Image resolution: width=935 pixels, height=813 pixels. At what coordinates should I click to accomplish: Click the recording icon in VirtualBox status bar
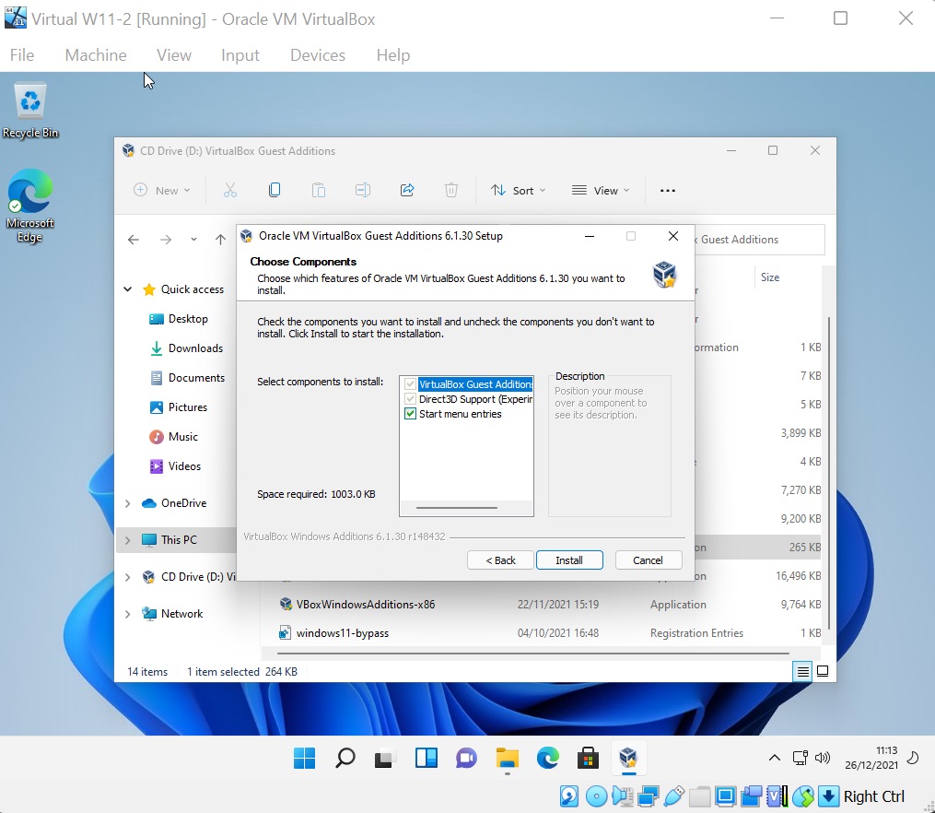(x=752, y=796)
